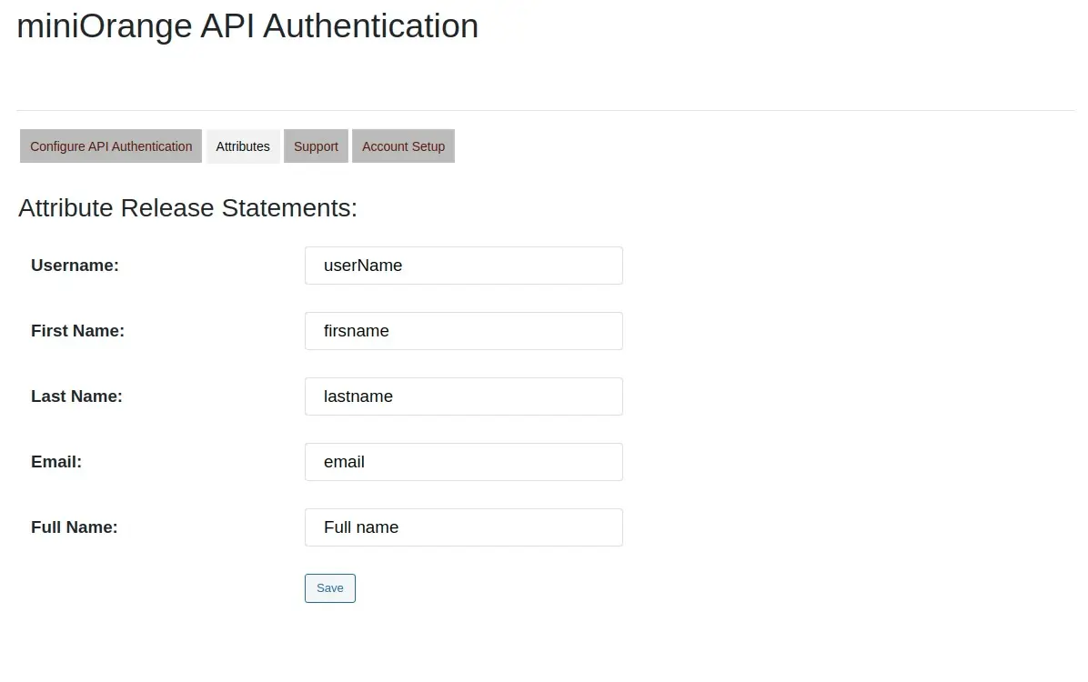Click the Email label text

55,461
